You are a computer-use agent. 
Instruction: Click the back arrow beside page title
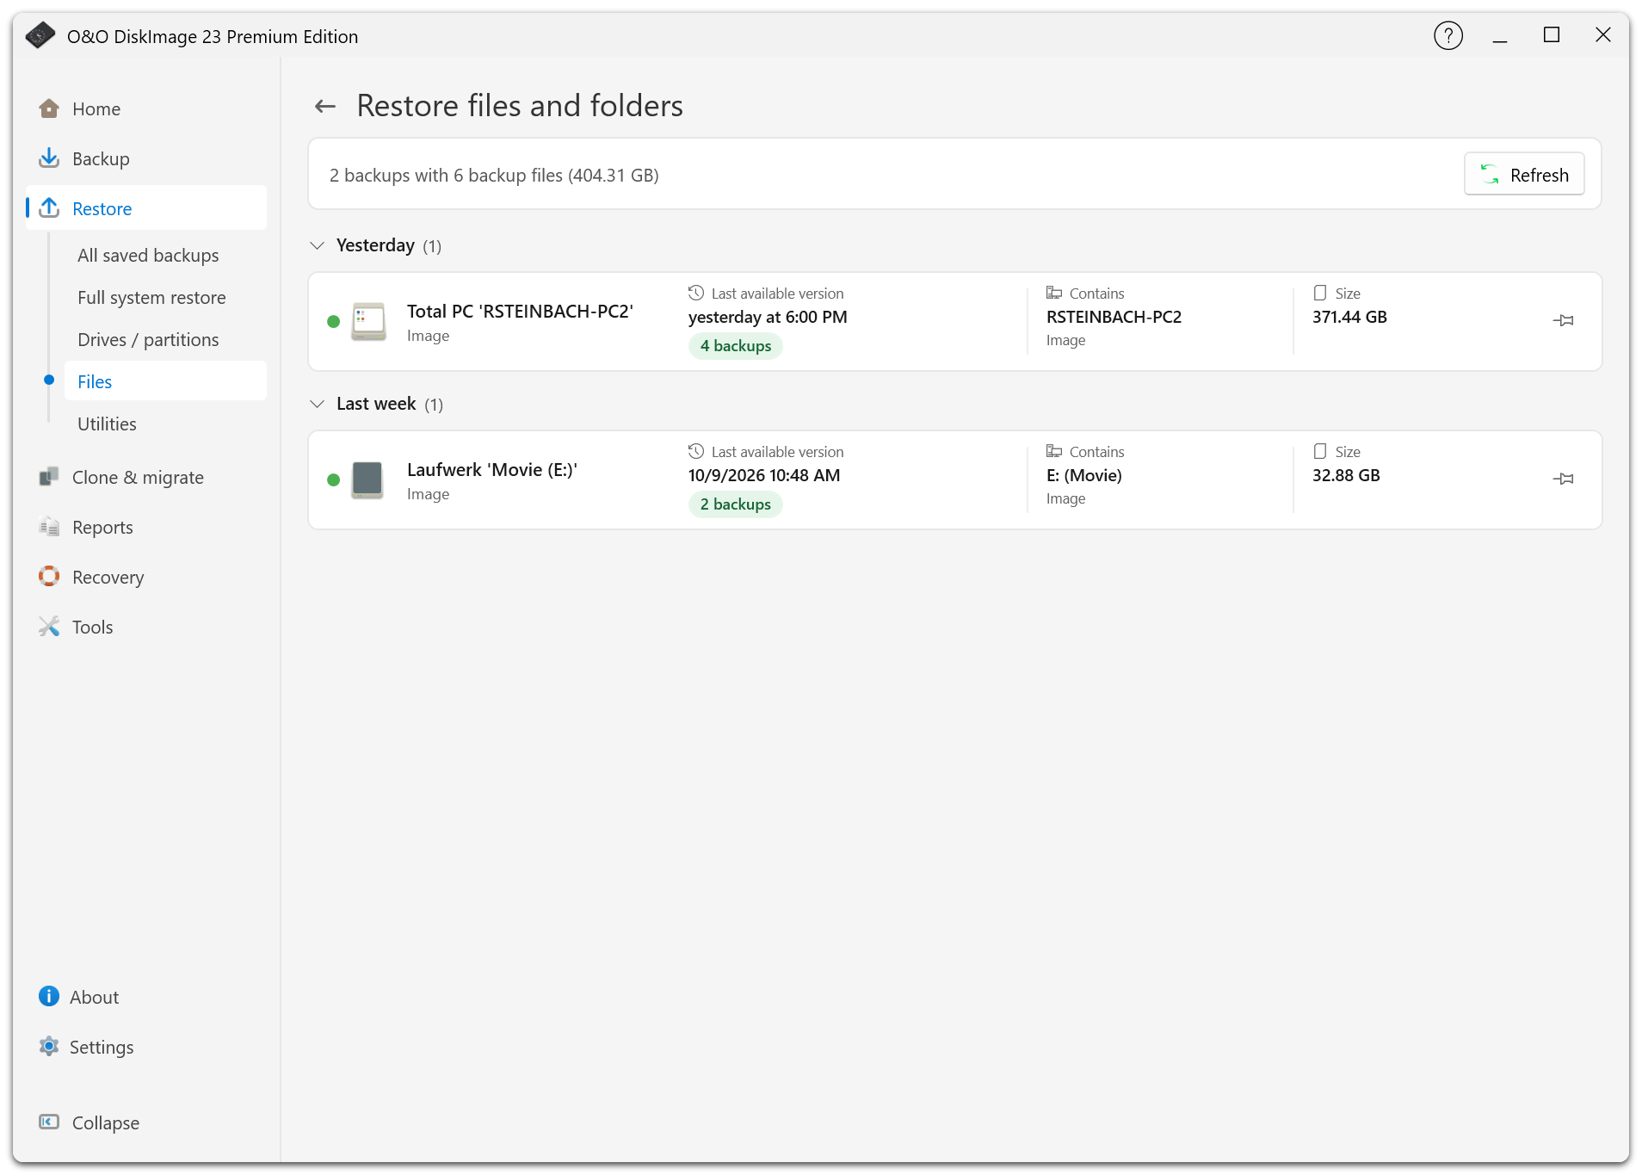click(x=325, y=107)
